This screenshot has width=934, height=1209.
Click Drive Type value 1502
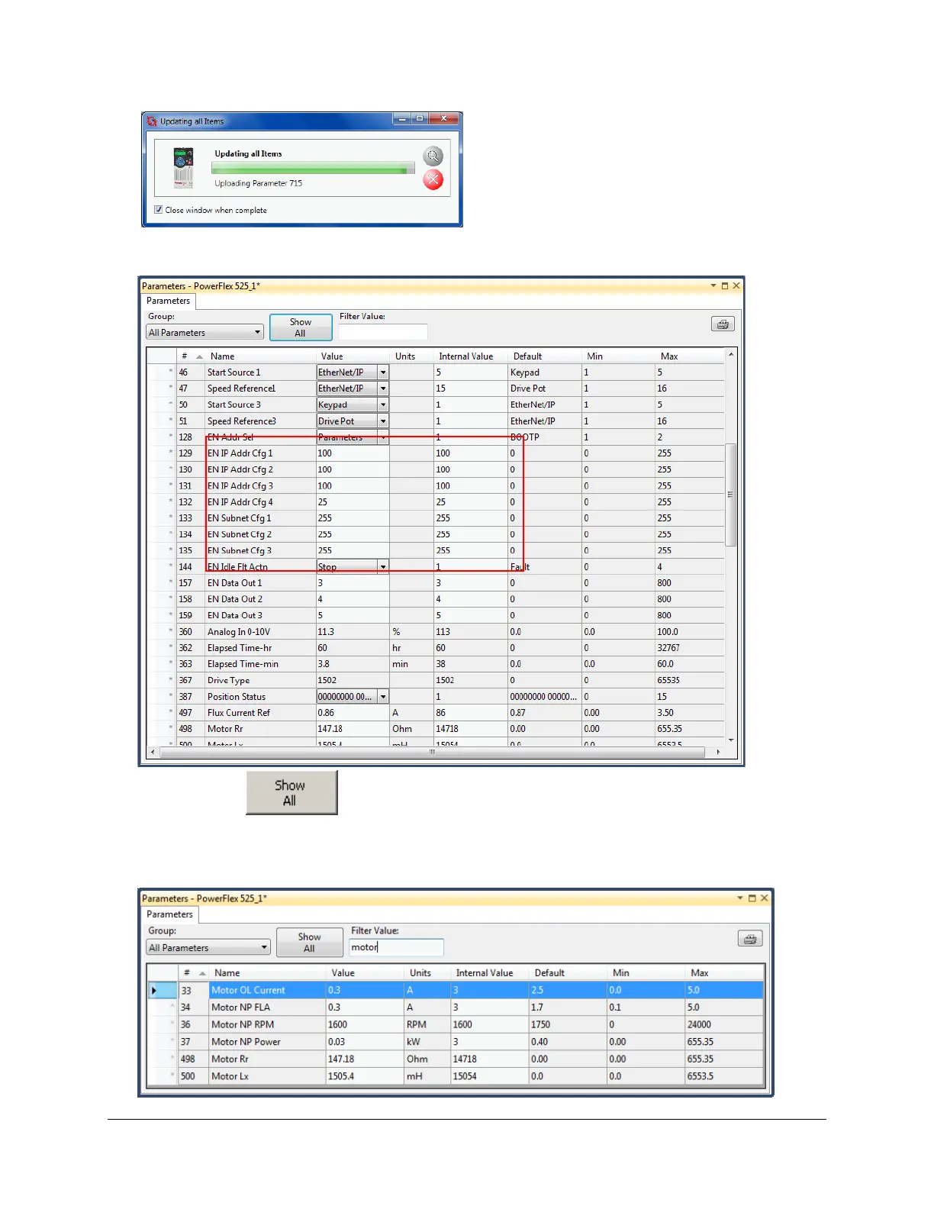pos(353,680)
